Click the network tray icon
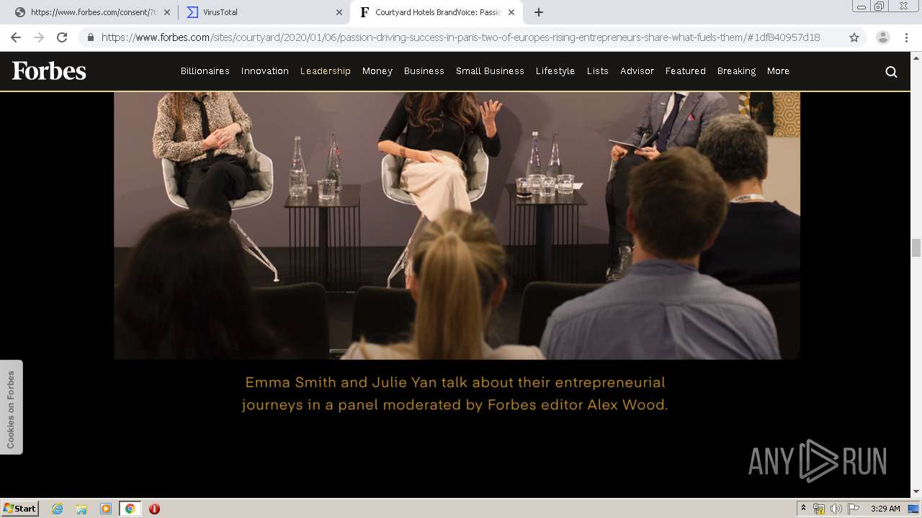 [x=819, y=509]
